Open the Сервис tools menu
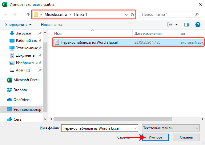This screenshot has width=205, height=145. click(123, 137)
